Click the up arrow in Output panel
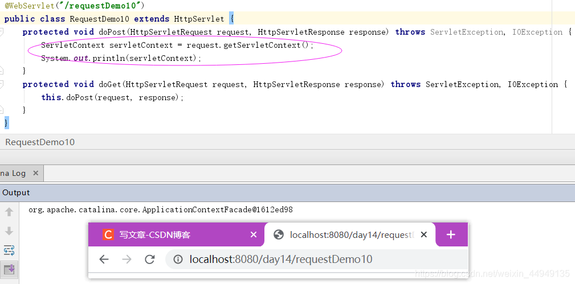The width and height of the screenshot is (575, 284). pos(9,212)
